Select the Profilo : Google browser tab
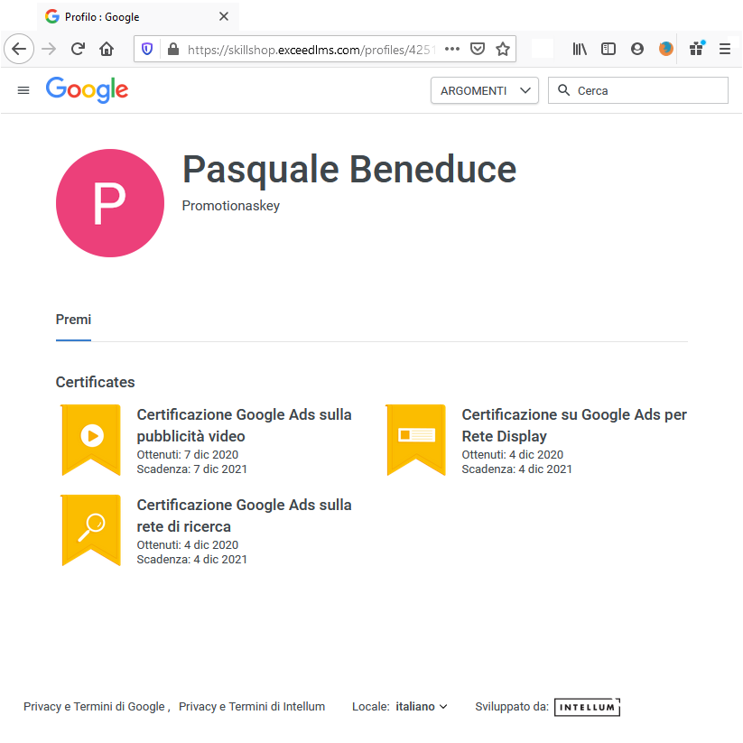 pyautogui.click(x=138, y=16)
